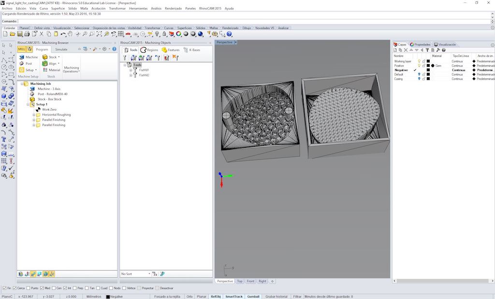Expand the Horizontal Roughing operation
This screenshot has width=495, height=299.
[x=34, y=115]
